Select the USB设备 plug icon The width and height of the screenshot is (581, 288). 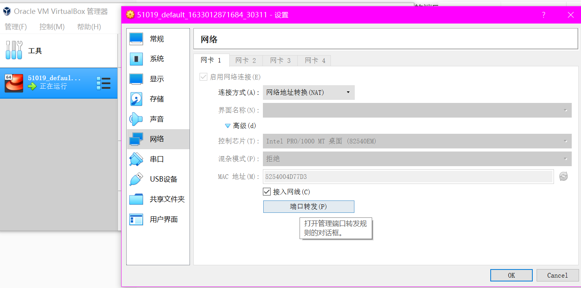click(136, 179)
